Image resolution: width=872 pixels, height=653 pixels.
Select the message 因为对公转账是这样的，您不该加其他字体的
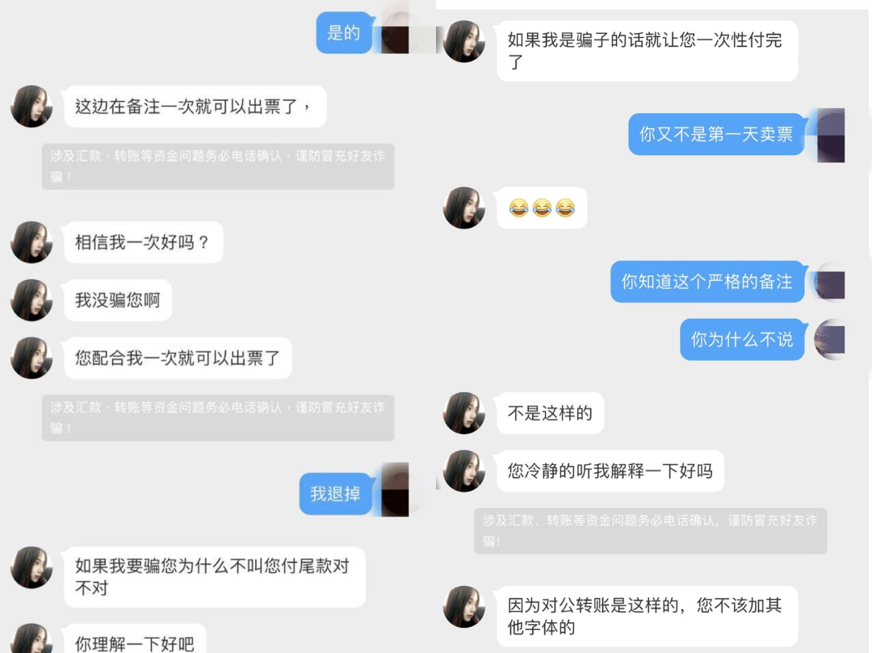[647, 617]
